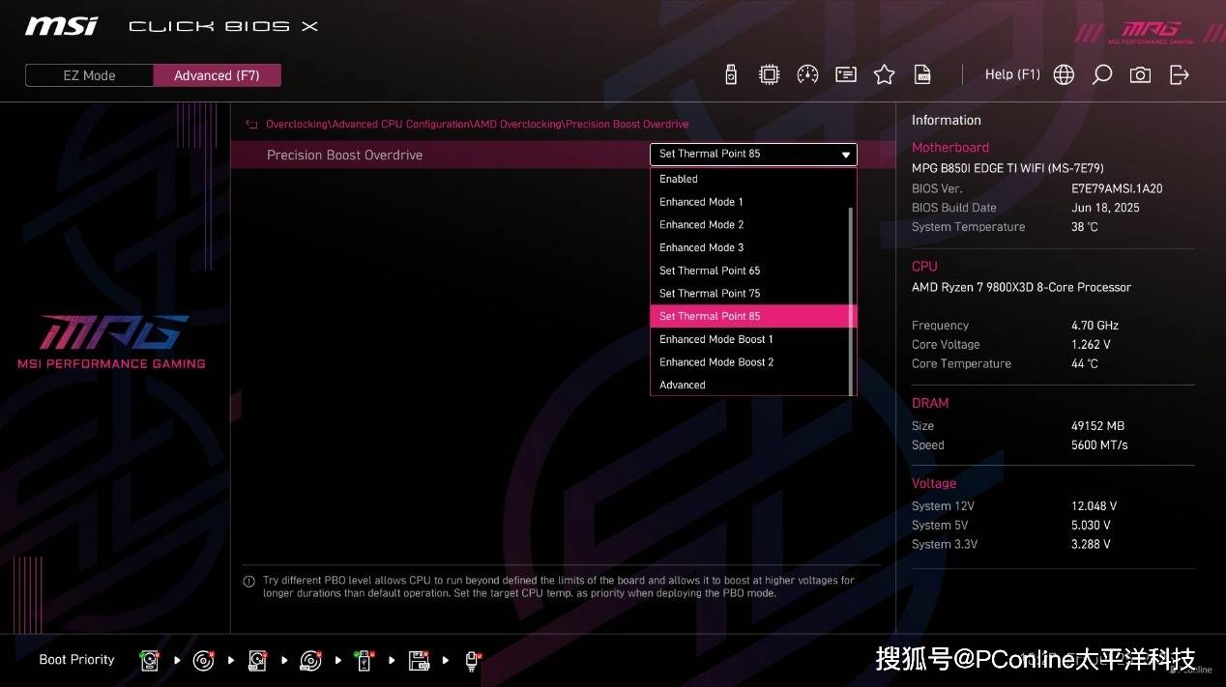The height and width of the screenshot is (687, 1226).
Task: Go to Advanced CPU Configuration breadcrumb
Action: [402, 125]
